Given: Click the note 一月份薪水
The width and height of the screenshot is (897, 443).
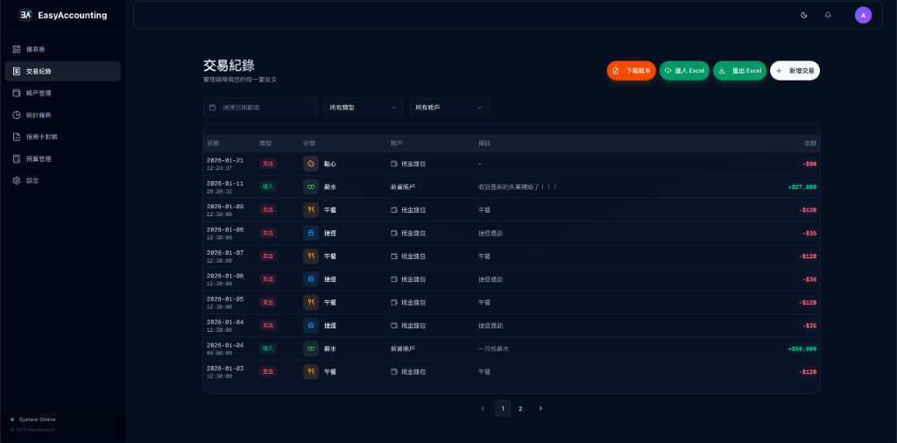Looking at the screenshot, I should pos(493,348).
